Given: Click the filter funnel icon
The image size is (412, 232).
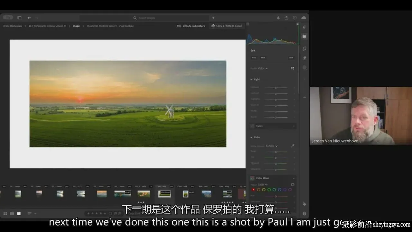Looking at the screenshot, I should (213, 18).
